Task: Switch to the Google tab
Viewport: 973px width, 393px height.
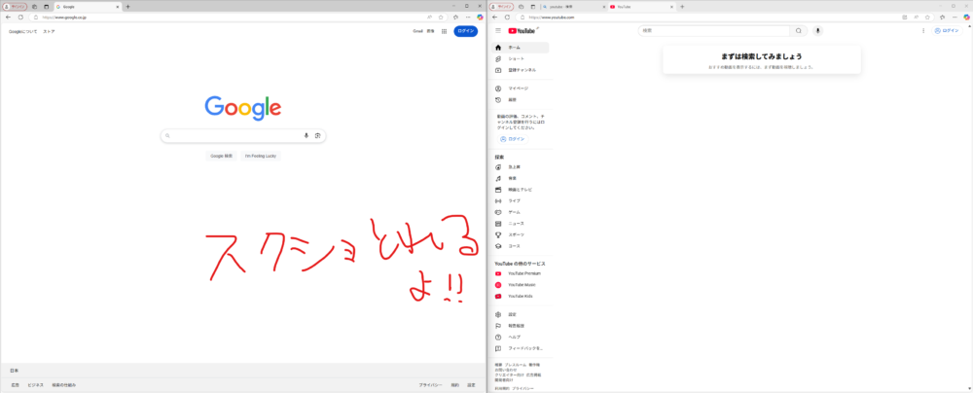Action: (x=87, y=6)
